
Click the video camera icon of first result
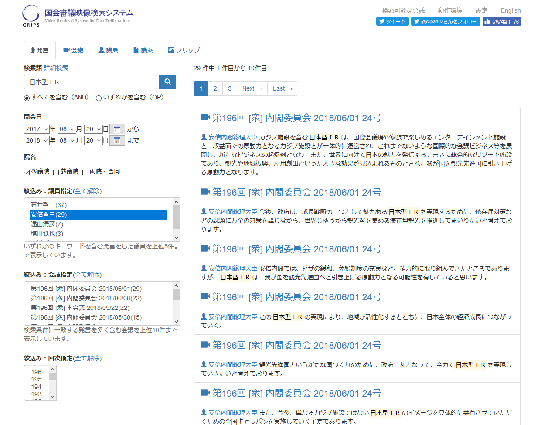205,117
